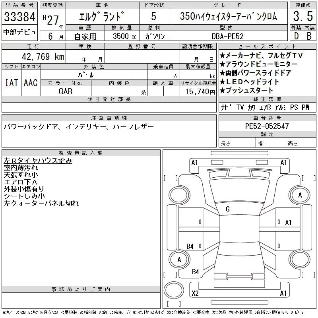Click the A mark inside the rear left wheel

(179, 260)
